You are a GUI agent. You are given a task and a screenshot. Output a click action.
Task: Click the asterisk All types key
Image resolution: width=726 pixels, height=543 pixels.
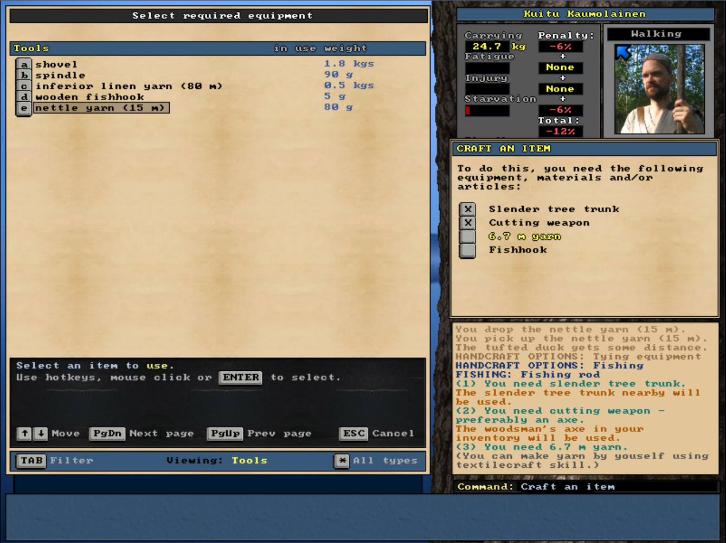(342, 461)
